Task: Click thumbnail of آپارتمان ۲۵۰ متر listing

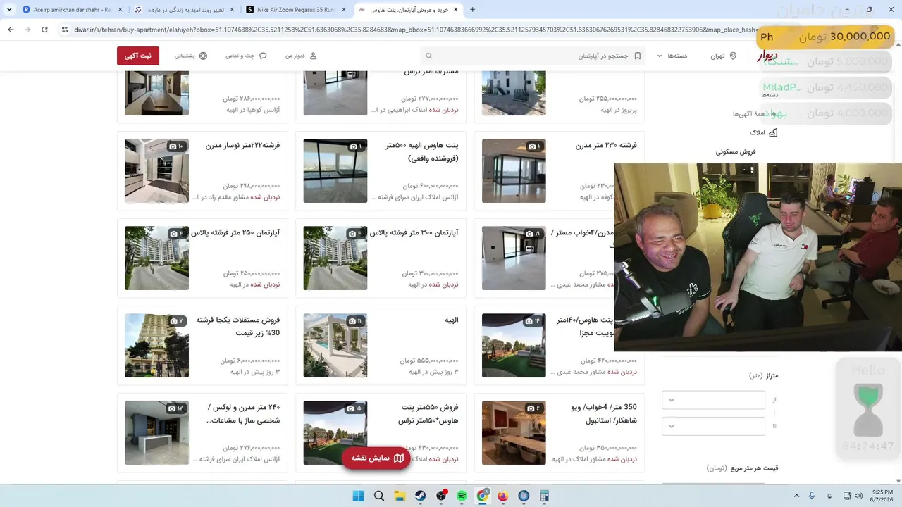Action: [x=156, y=258]
